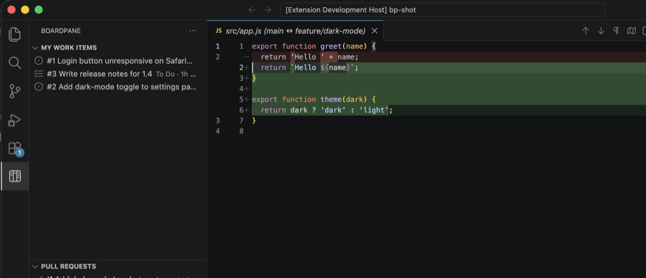
Task: Click the macOS green zoom button
Action: 39,10
